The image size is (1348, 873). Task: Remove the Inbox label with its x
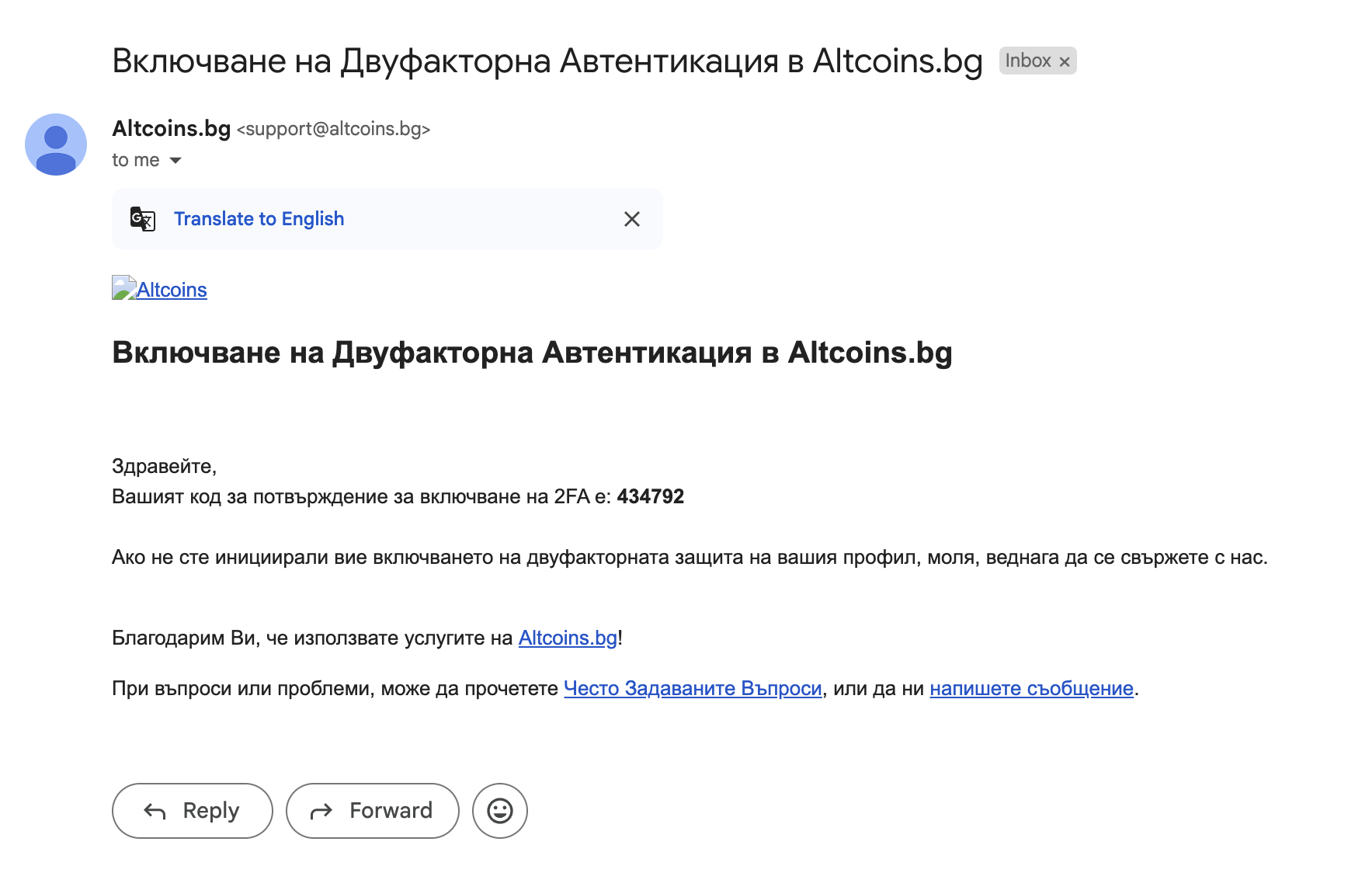coord(1065,61)
